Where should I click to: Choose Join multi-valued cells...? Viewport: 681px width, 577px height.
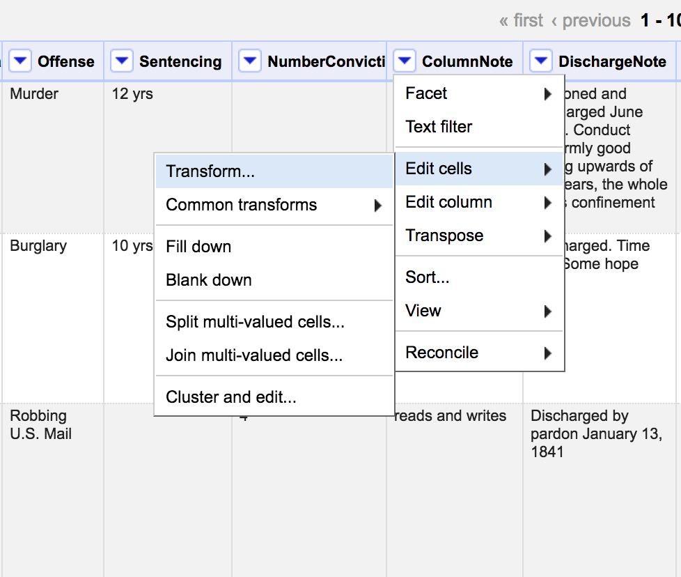pos(254,355)
